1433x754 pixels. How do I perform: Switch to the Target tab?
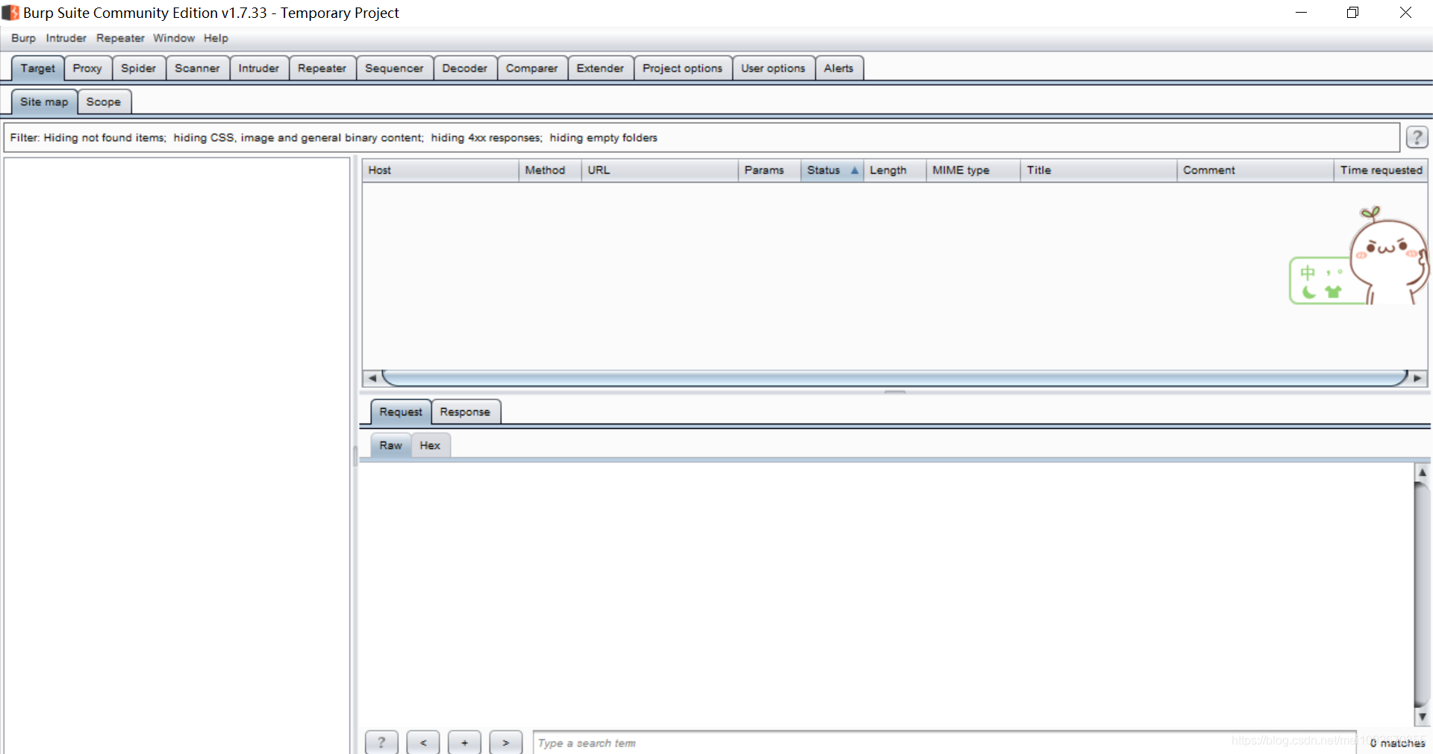point(37,68)
